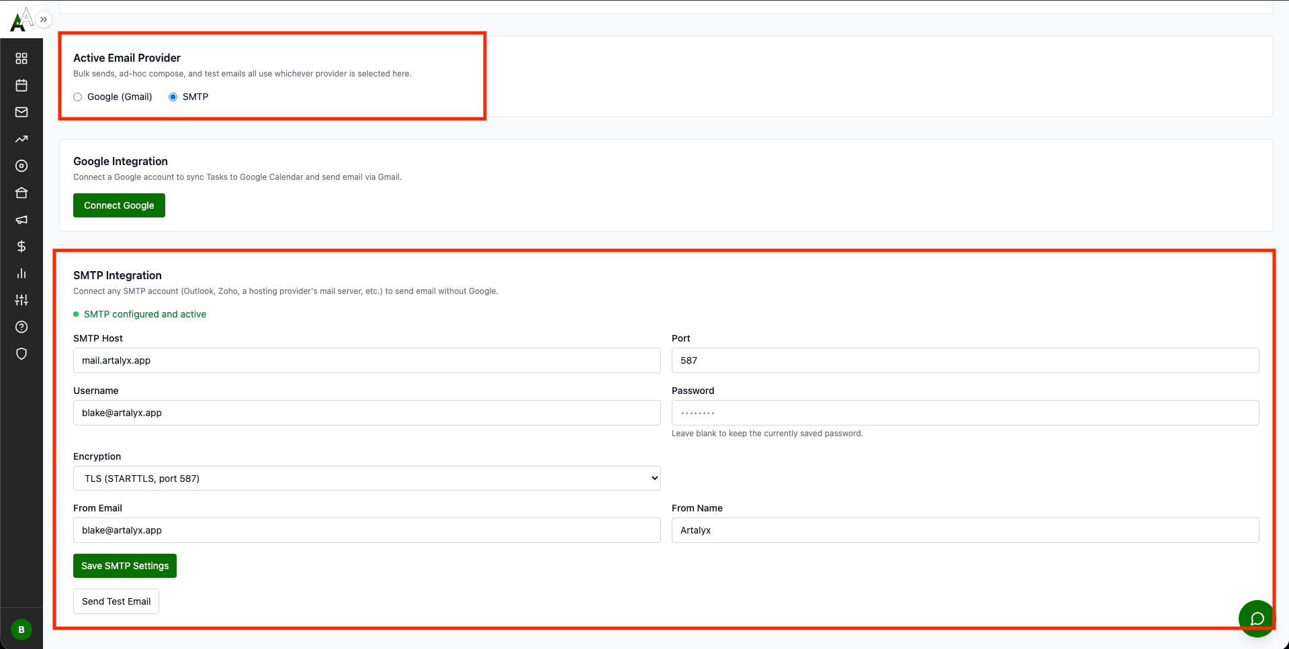Open the question mark help icon
Screen dimensions: 1289x649
pyautogui.click(x=21, y=327)
